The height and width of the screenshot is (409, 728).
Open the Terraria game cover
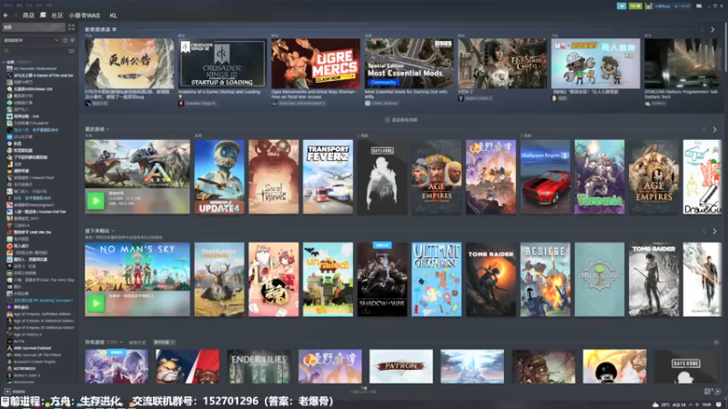(x=600, y=176)
